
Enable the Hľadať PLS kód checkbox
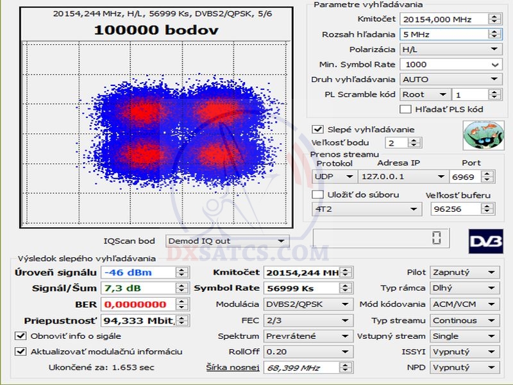tap(405, 109)
